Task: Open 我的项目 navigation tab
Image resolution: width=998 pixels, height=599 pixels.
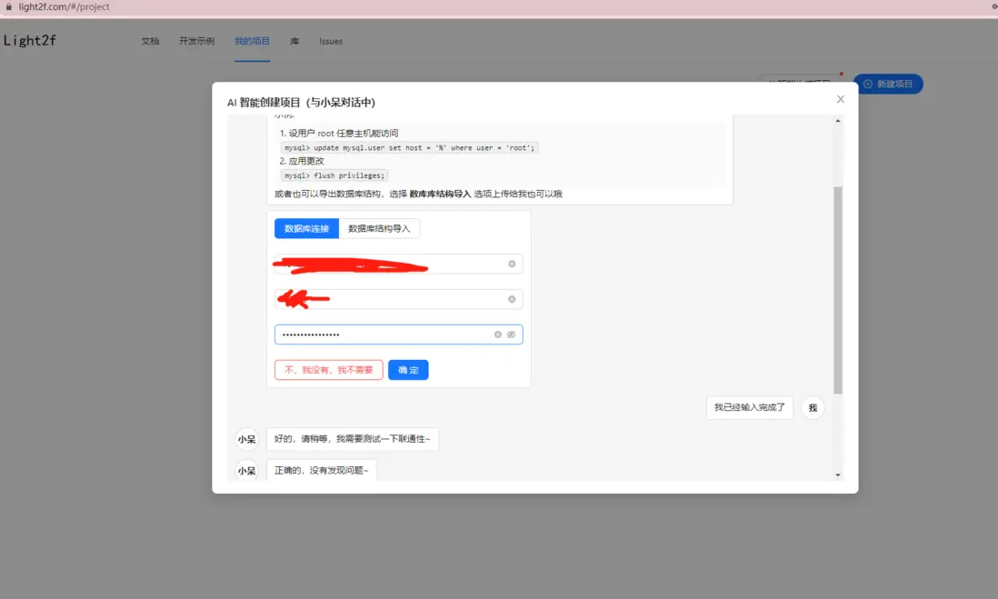Action: (x=252, y=42)
